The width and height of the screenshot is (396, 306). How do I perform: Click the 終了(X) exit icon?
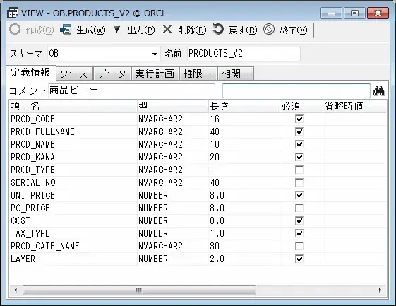pos(269,30)
